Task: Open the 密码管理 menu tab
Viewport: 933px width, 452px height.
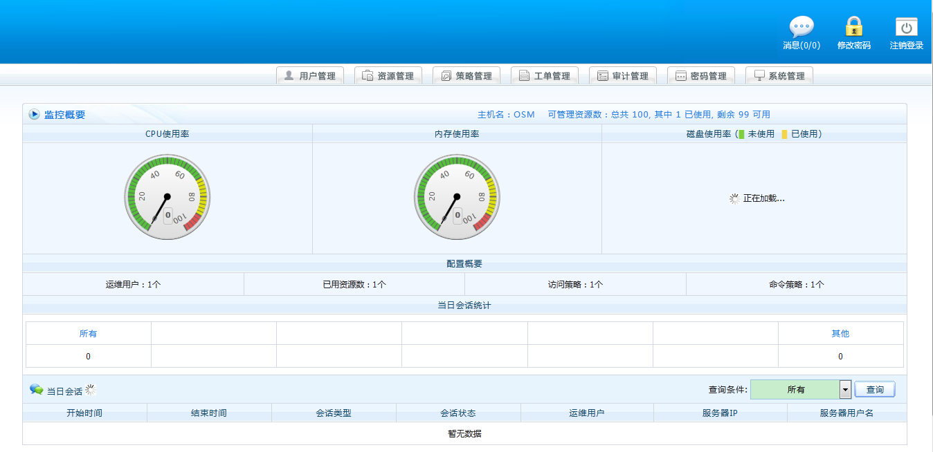Action: (x=701, y=76)
